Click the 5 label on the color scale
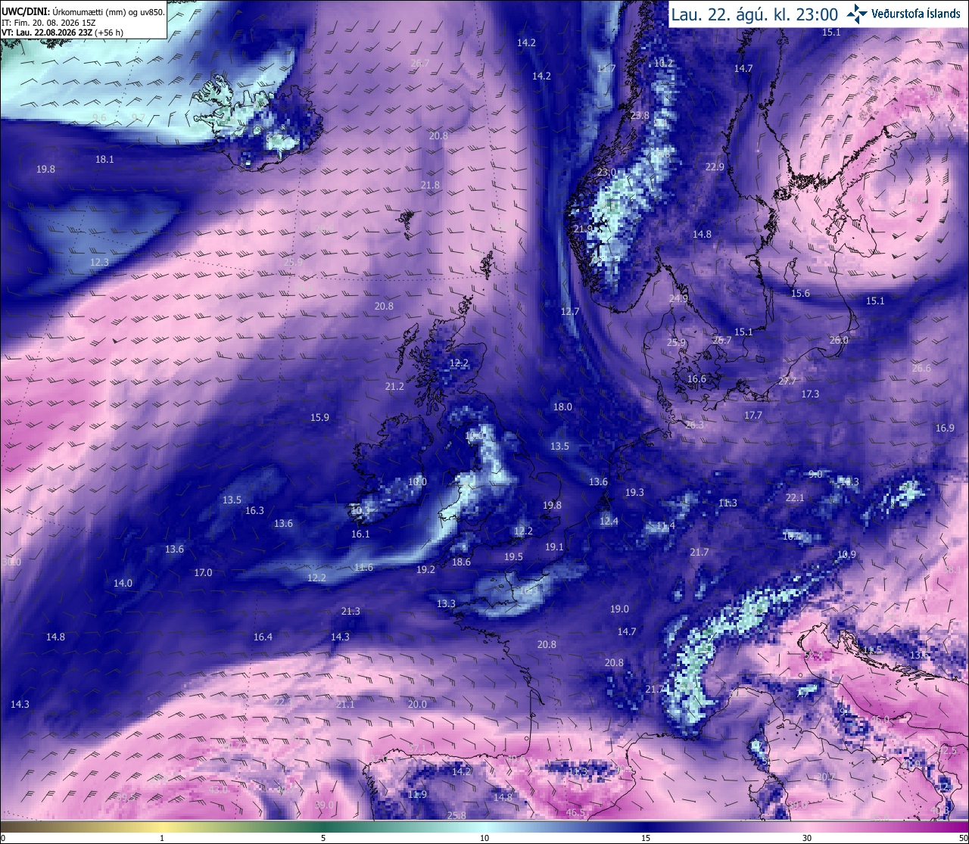This screenshot has width=969, height=844. 323,838
